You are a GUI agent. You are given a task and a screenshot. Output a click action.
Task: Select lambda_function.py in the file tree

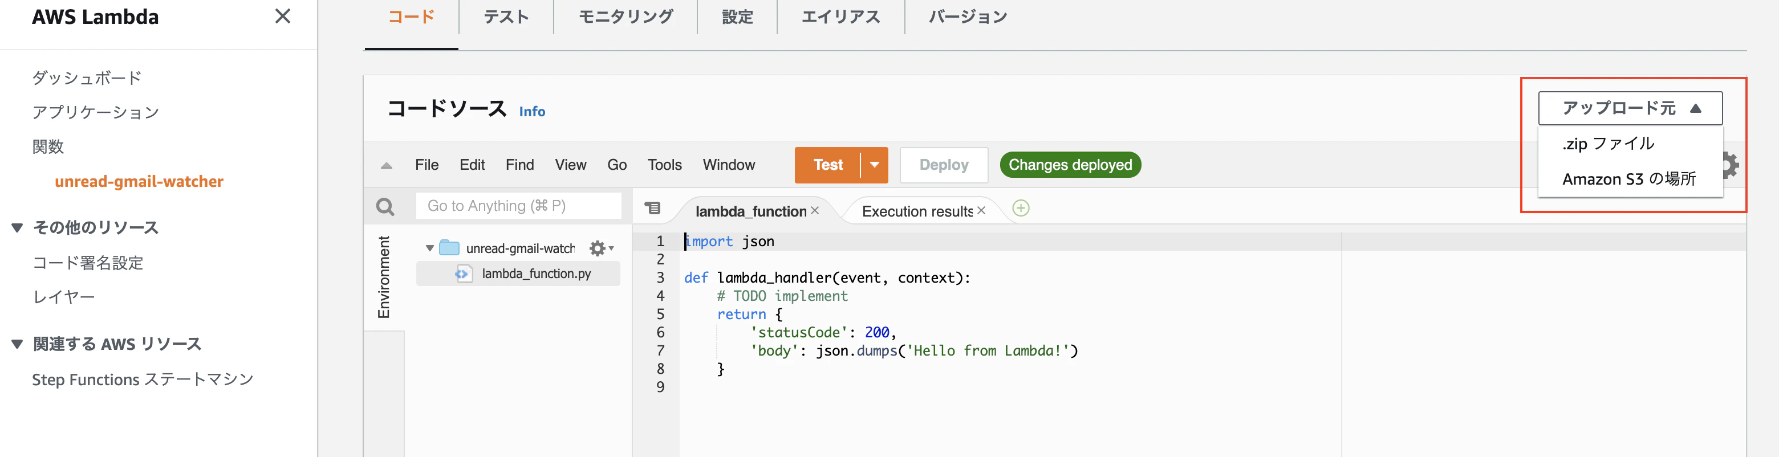[x=518, y=274]
